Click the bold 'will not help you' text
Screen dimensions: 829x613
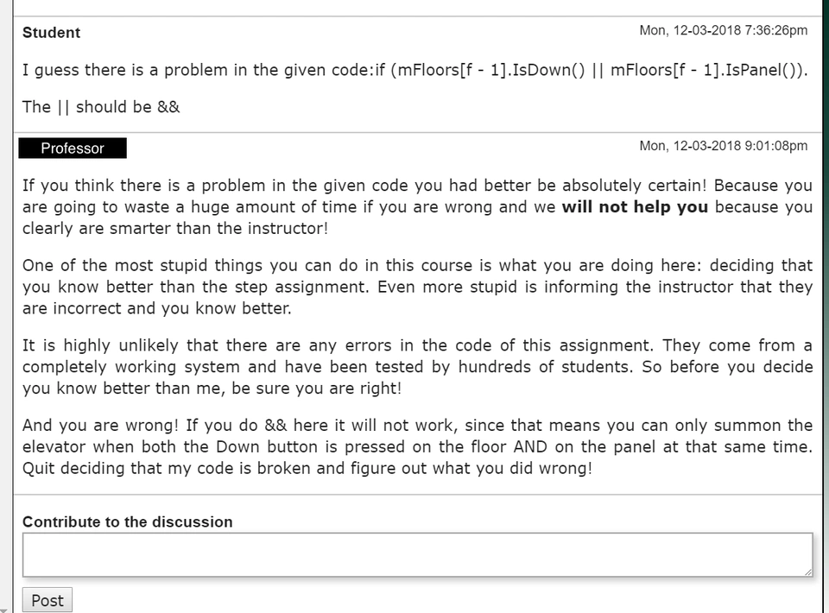click(635, 207)
